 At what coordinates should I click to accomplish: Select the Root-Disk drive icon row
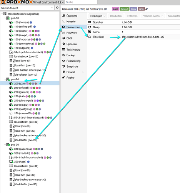point(134,37)
